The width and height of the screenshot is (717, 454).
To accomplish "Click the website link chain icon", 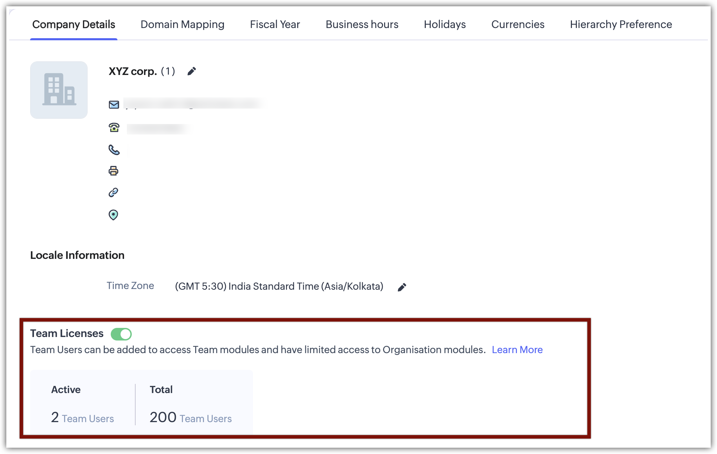I will (x=114, y=192).
